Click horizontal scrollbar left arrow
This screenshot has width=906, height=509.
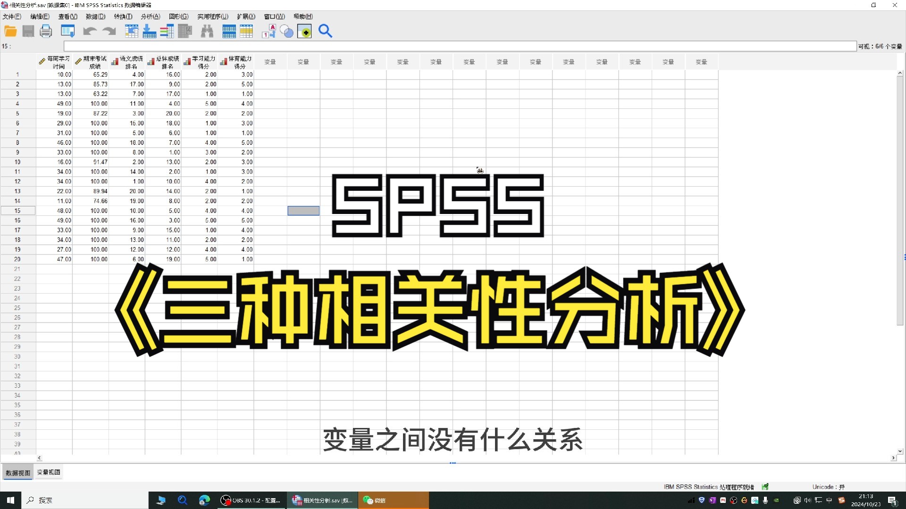[x=39, y=458]
